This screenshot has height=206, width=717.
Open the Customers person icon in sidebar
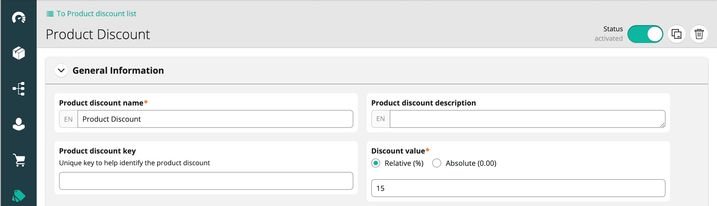pos(19,124)
